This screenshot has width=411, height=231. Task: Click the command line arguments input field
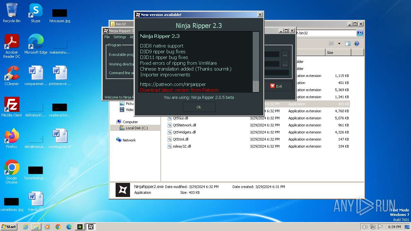point(276,73)
